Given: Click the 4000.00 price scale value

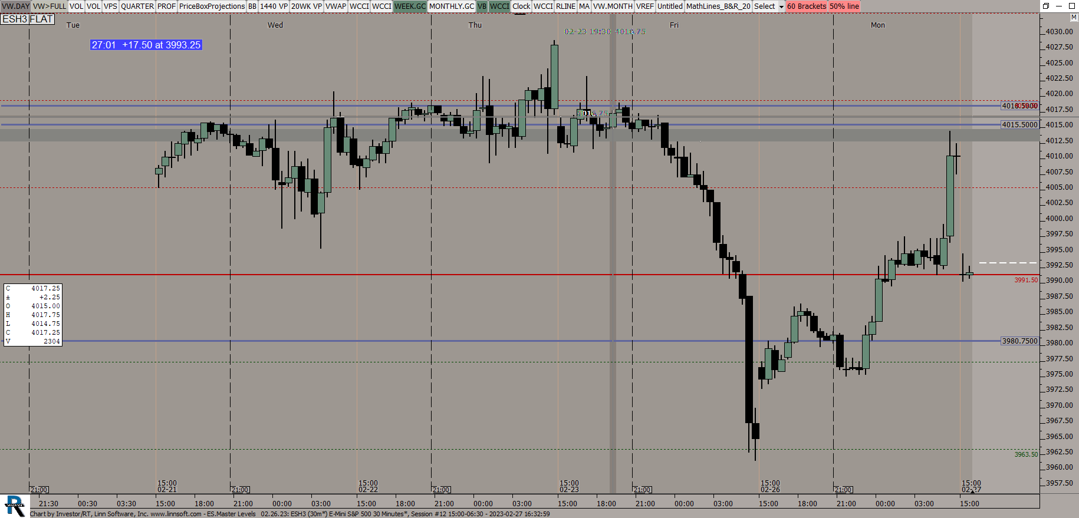Looking at the screenshot, I should coord(1059,218).
